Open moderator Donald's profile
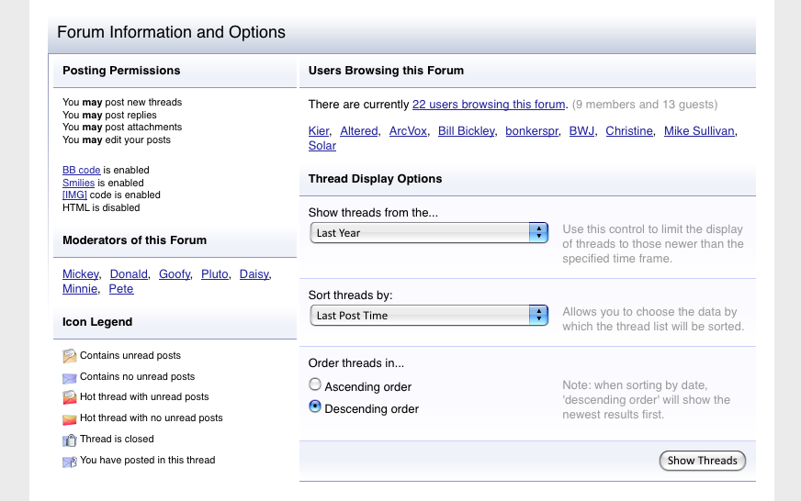 tap(129, 274)
